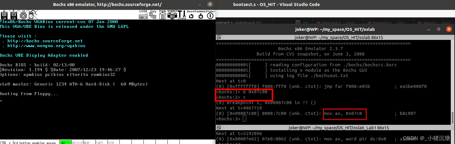Click the split editor icon in VS Code
The height and width of the screenshot is (144, 455).
[298, 22]
